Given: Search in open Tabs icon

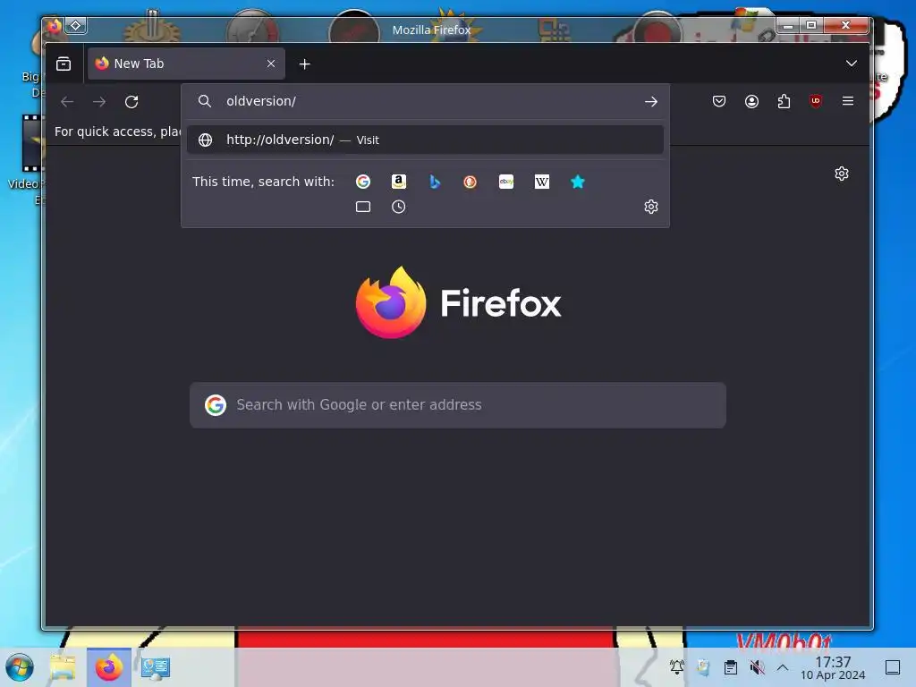Looking at the screenshot, I should pos(363,207).
